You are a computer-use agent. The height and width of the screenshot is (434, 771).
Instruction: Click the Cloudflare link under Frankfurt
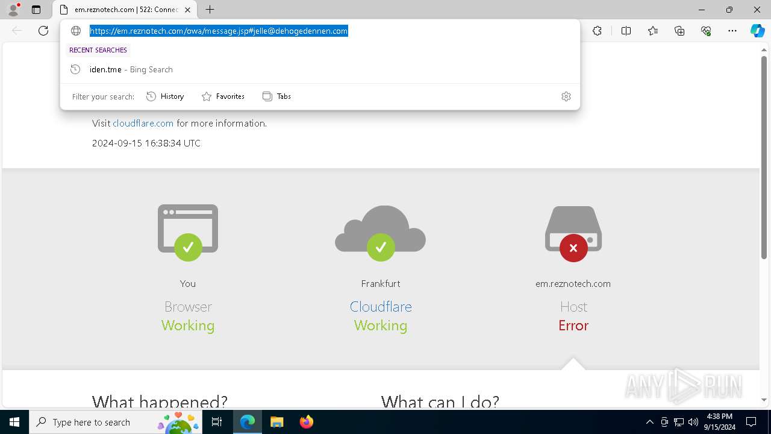(x=381, y=306)
